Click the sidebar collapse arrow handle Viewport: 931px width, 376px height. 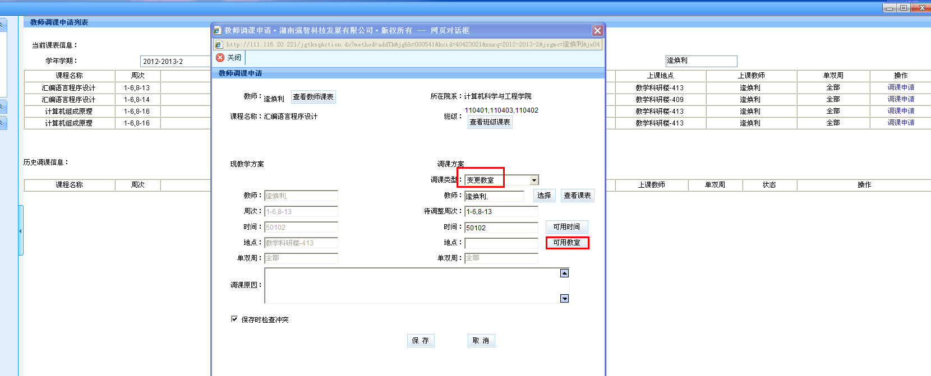(x=20, y=230)
